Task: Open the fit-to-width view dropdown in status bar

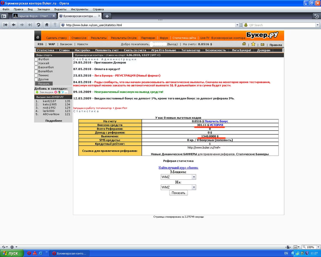Action: [299, 247]
